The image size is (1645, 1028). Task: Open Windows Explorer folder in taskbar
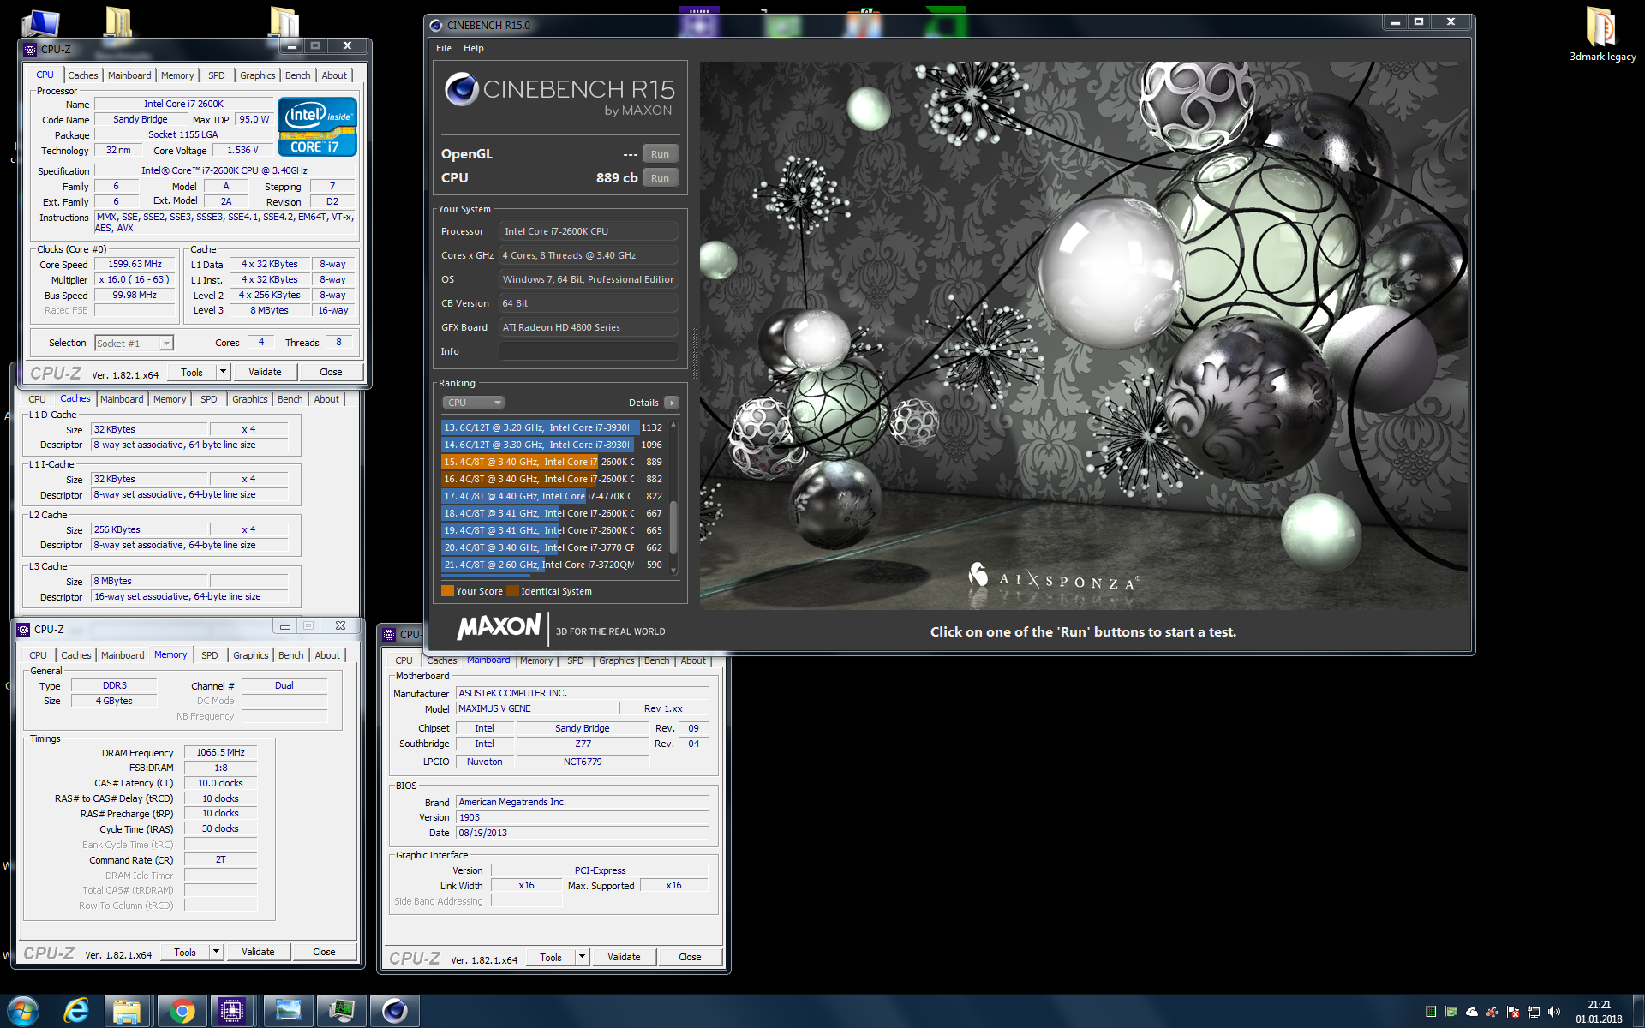(127, 1011)
